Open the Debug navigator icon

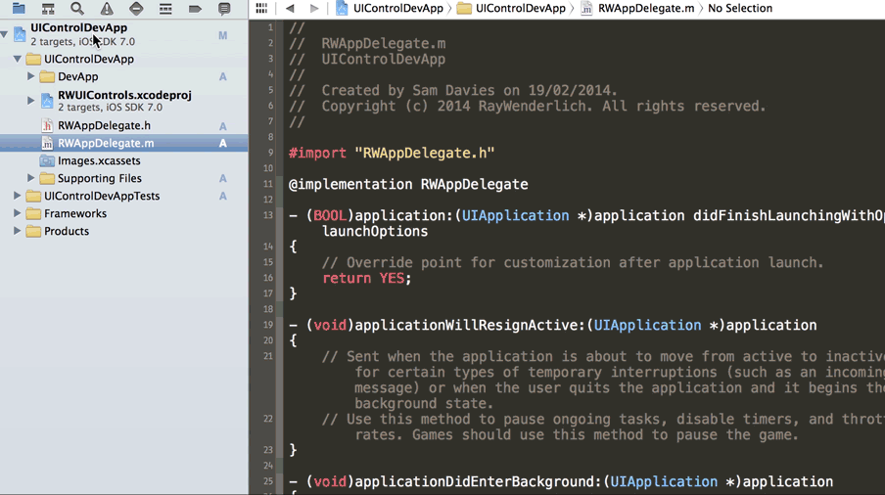coord(165,9)
